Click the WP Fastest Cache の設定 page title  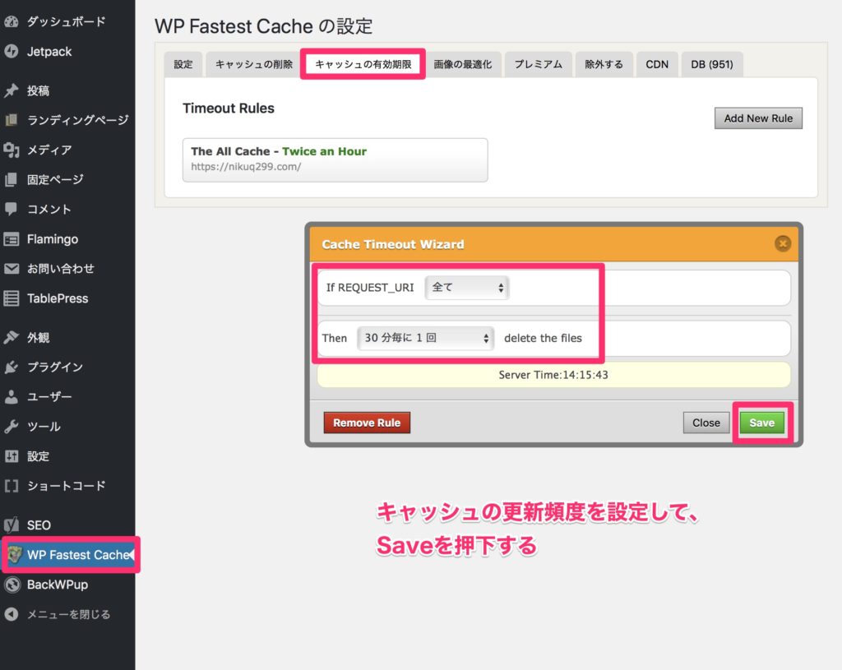[264, 25]
